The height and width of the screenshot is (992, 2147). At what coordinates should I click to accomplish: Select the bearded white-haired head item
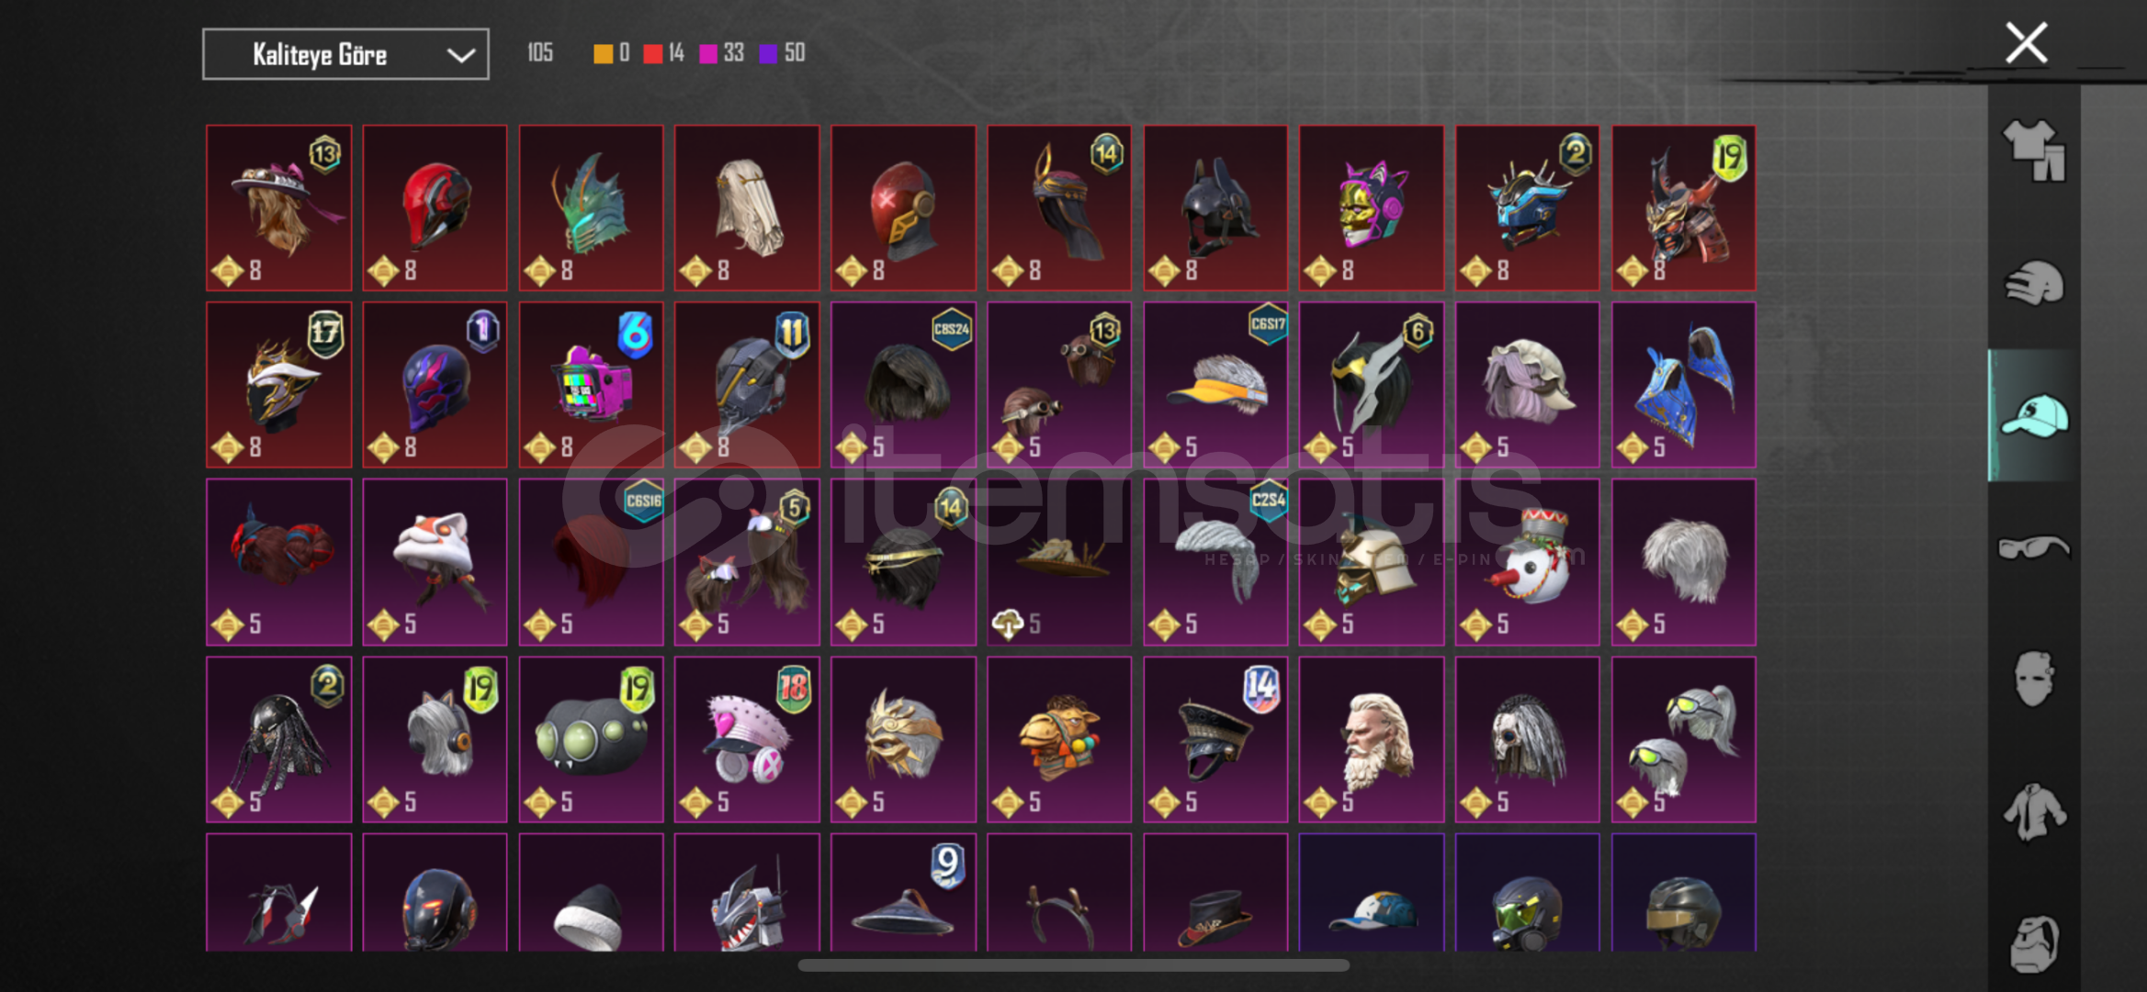(x=1372, y=739)
